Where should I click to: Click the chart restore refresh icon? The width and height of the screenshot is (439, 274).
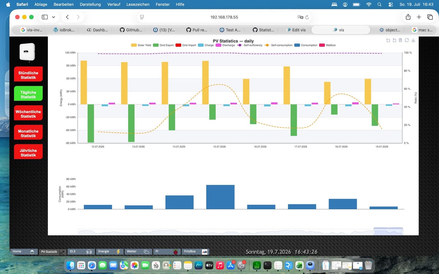(x=407, y=40)
